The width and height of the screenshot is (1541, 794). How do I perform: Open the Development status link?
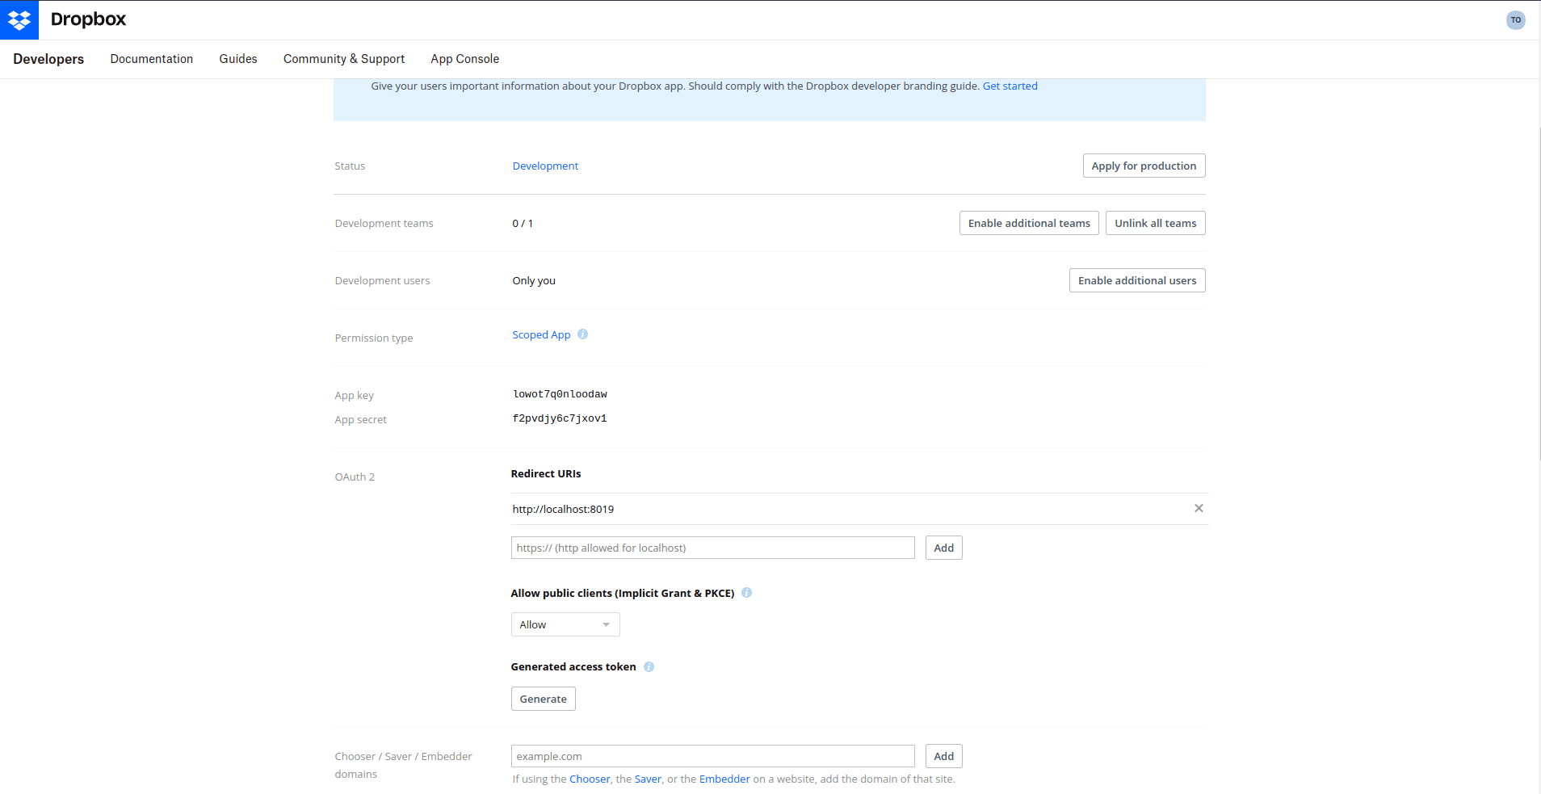(x=544, y=166)
